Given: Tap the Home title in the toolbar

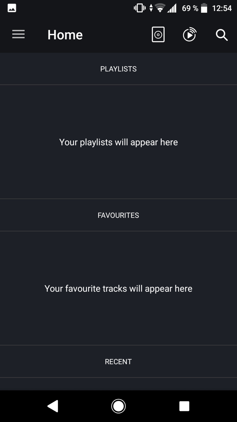Looking at the screenshot, I should pos(65,35).
